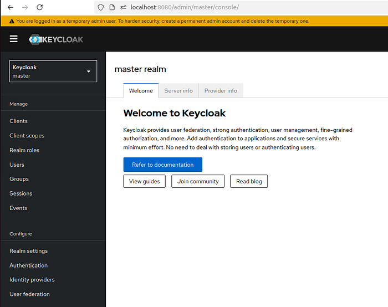Reload the page with the refresh icon
Screen dimensions: 388x307
pos(39,7)
